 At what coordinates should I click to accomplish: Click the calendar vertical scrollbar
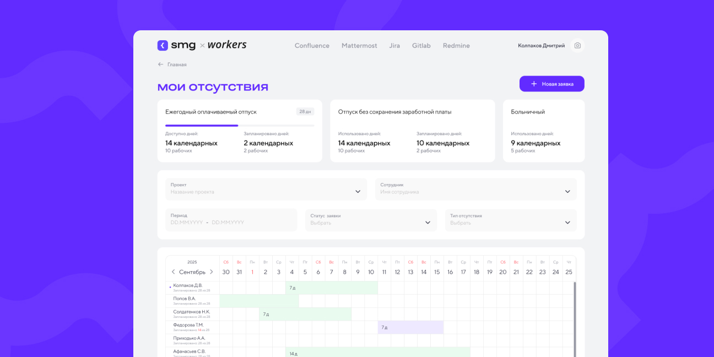coord(575,318)
